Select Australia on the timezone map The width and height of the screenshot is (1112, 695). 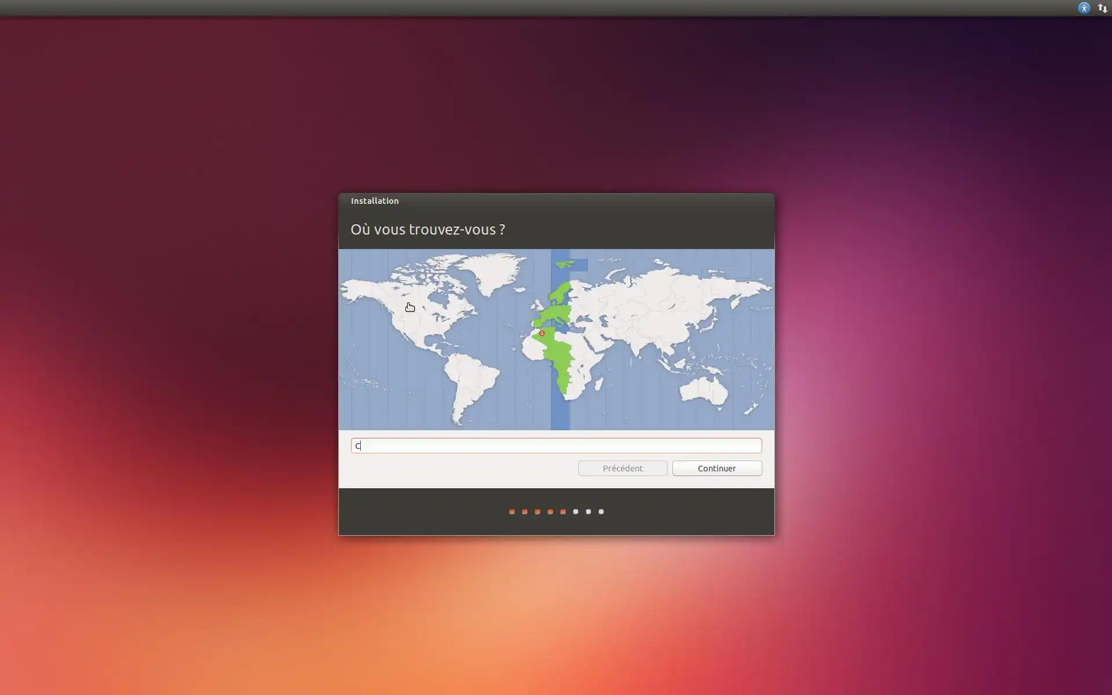click(x=703, y=390)
